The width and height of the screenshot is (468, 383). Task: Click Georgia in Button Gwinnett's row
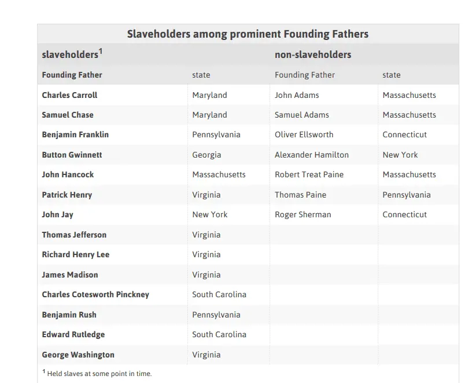pos(207,155)
